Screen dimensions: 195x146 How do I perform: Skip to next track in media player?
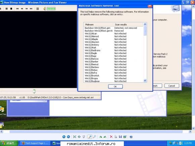point(31,9)
